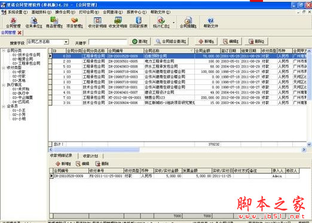Collapse the 合同分类 tree node
The image size is (312, 223).
4,51
